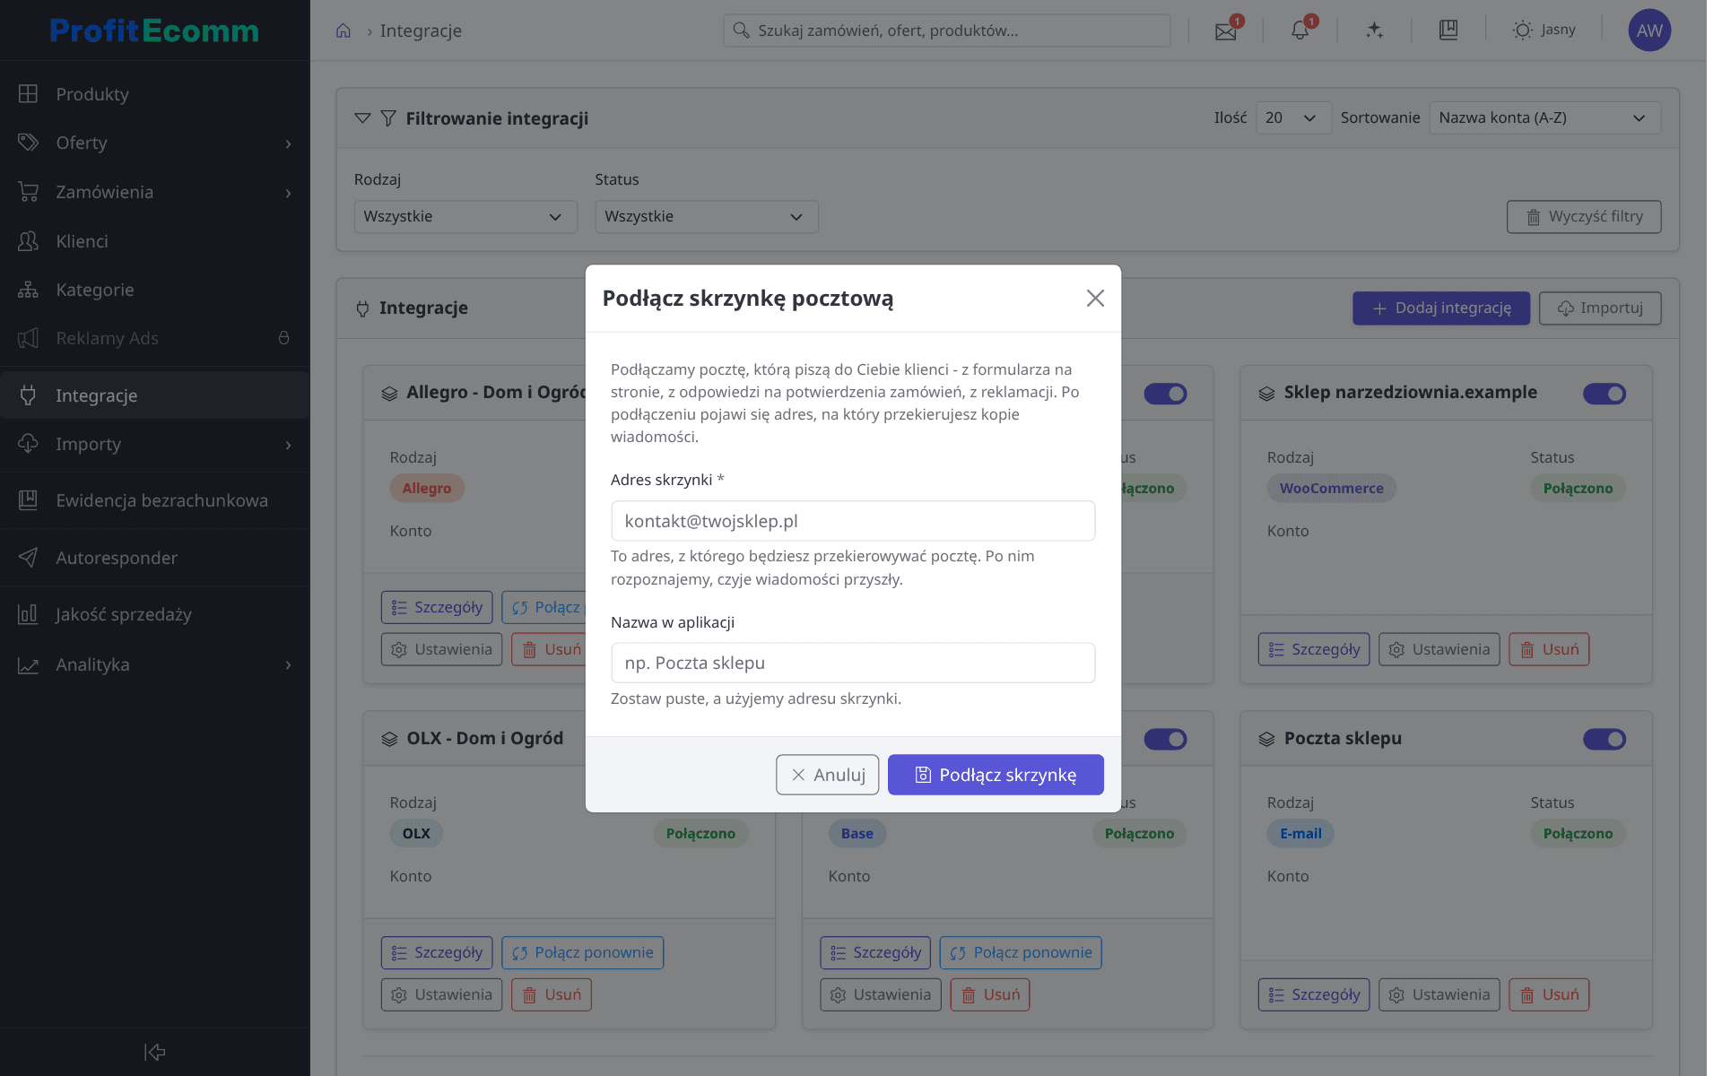The image size is (1722, 1076).
Task: Click the AI sparkles icon
Action: [1374, 30]
